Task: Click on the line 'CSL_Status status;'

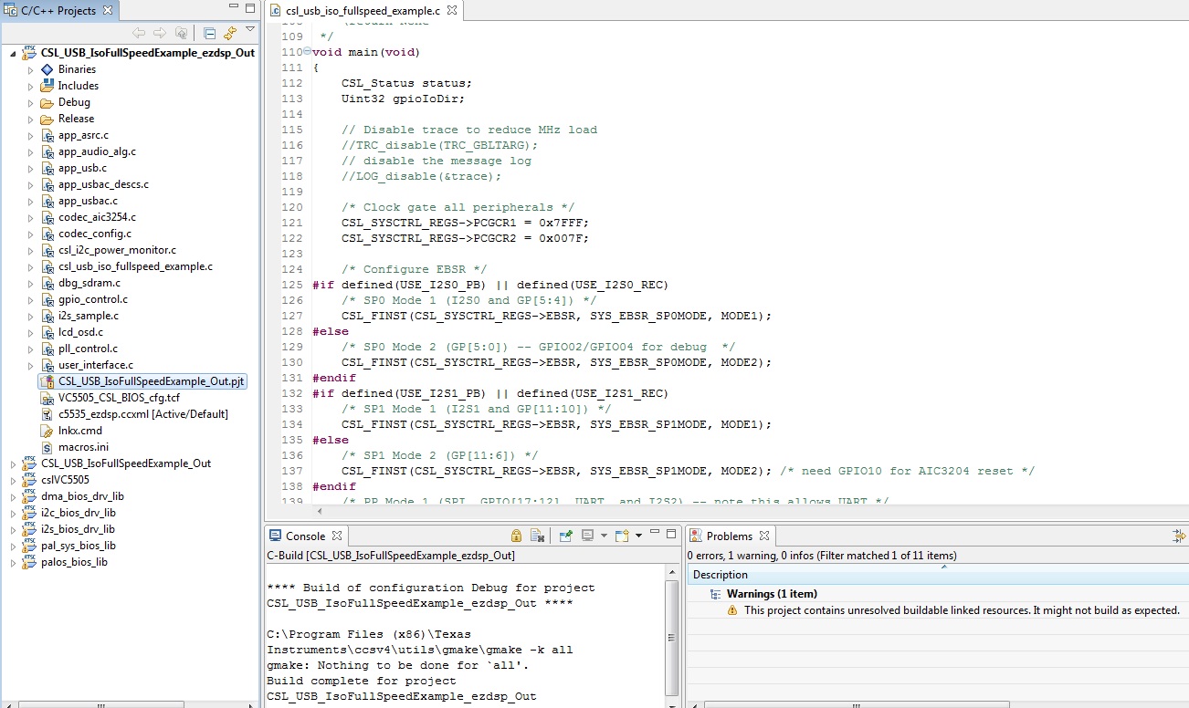Action: click(x=407, y=83)
